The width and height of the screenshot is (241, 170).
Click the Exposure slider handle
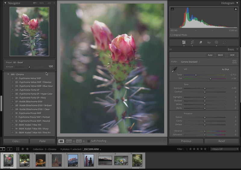coord(205,88)
